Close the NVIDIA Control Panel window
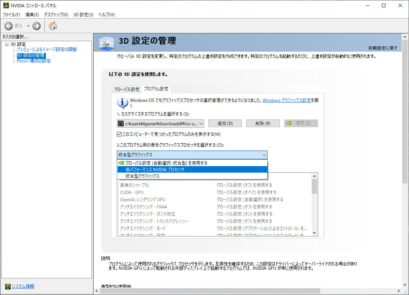409x295 pixels. (400, 5)
